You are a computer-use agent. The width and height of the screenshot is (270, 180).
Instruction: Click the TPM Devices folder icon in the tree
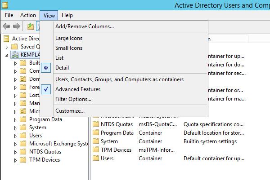point(23,159)
